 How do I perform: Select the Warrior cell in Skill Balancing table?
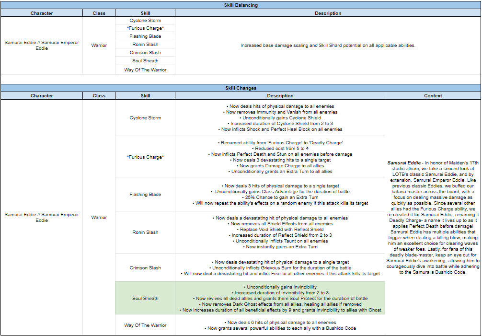coord(99,46)
